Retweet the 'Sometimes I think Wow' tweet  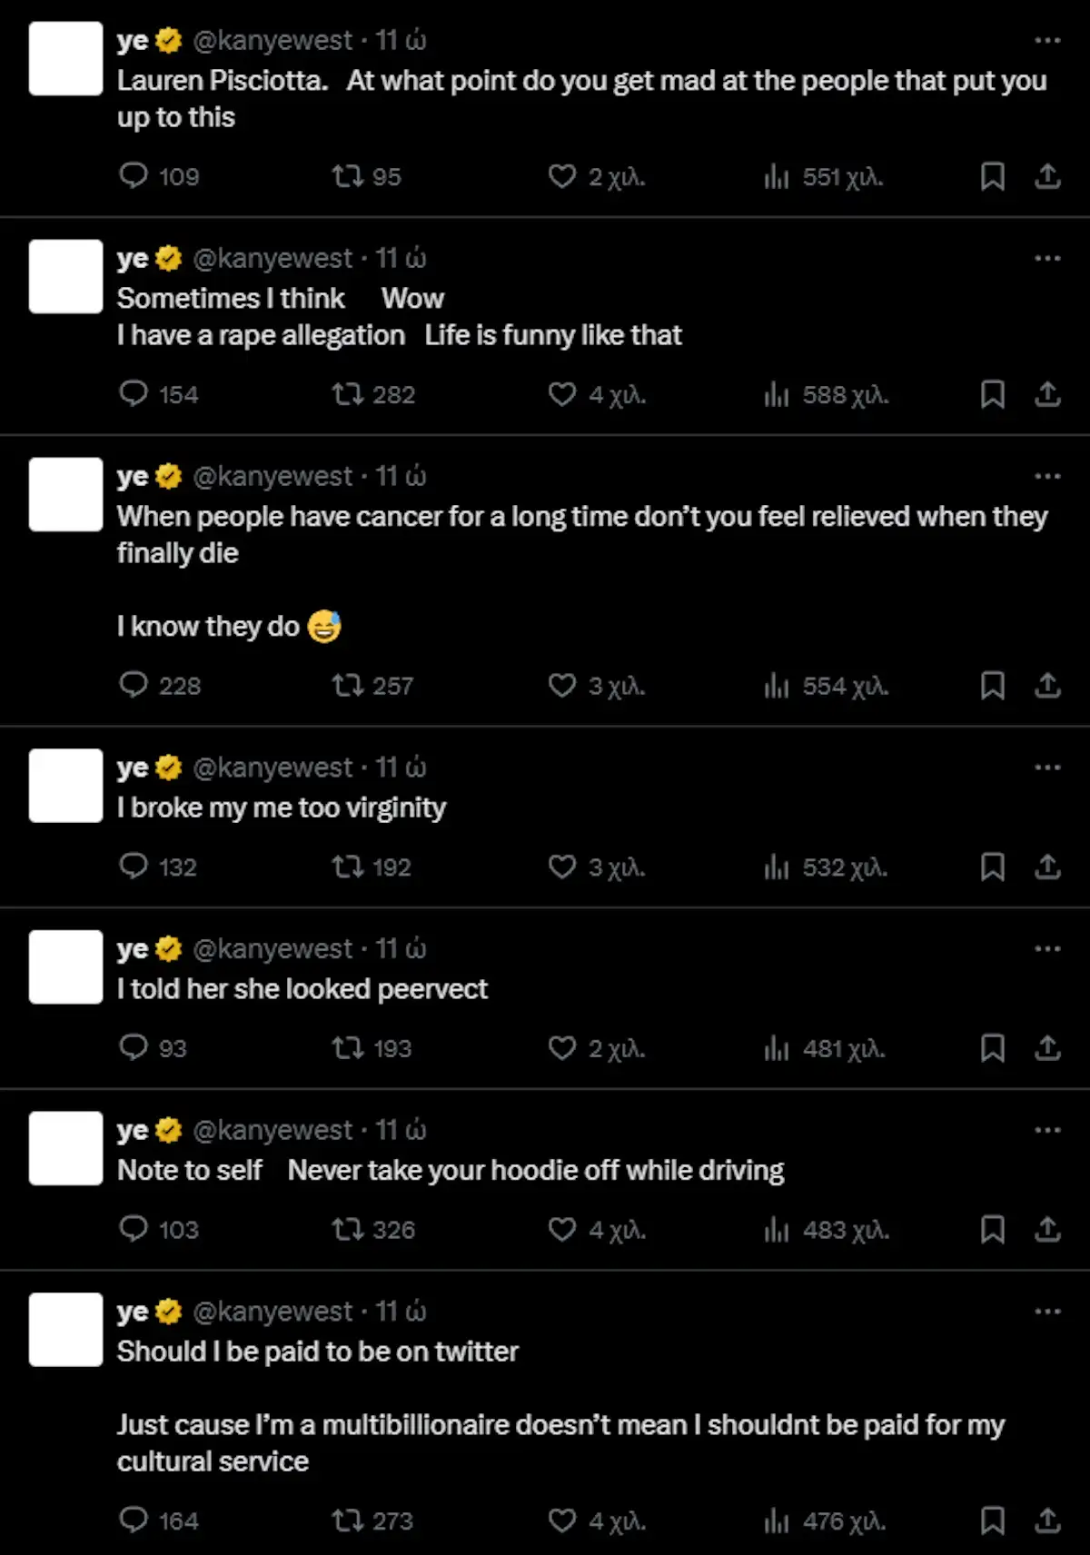[347, 394]
